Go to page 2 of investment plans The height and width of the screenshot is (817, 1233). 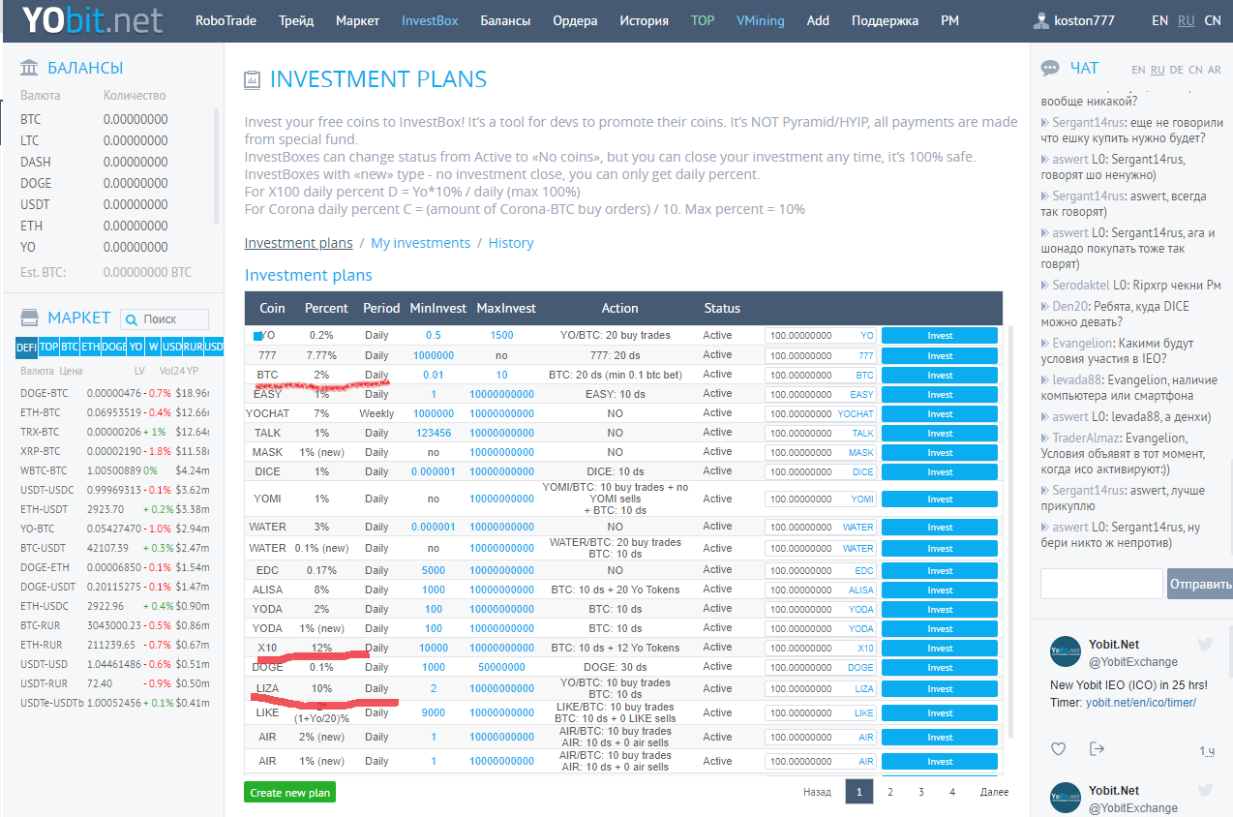click(889, 792)
